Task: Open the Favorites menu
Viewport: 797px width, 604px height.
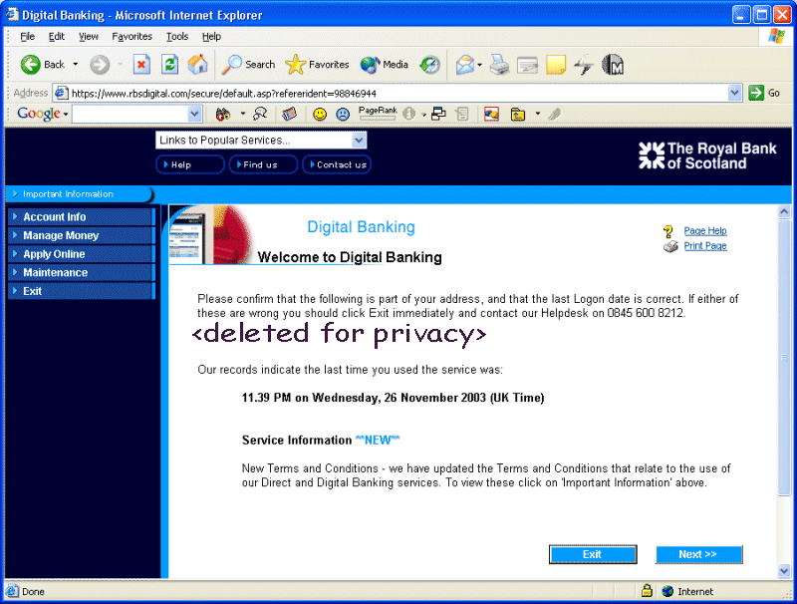Action: (x=132, y=37)
